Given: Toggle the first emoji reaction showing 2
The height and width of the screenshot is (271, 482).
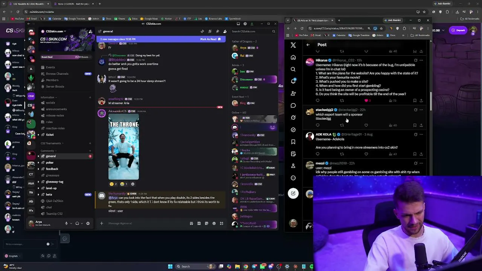Looking at the screenshot, I should point(113,184).
